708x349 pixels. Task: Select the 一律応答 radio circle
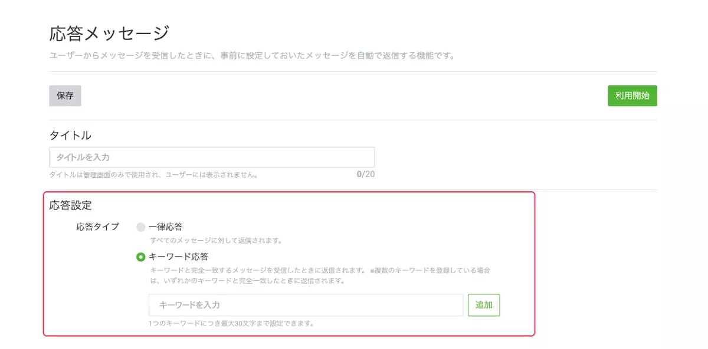pos(140,227)
